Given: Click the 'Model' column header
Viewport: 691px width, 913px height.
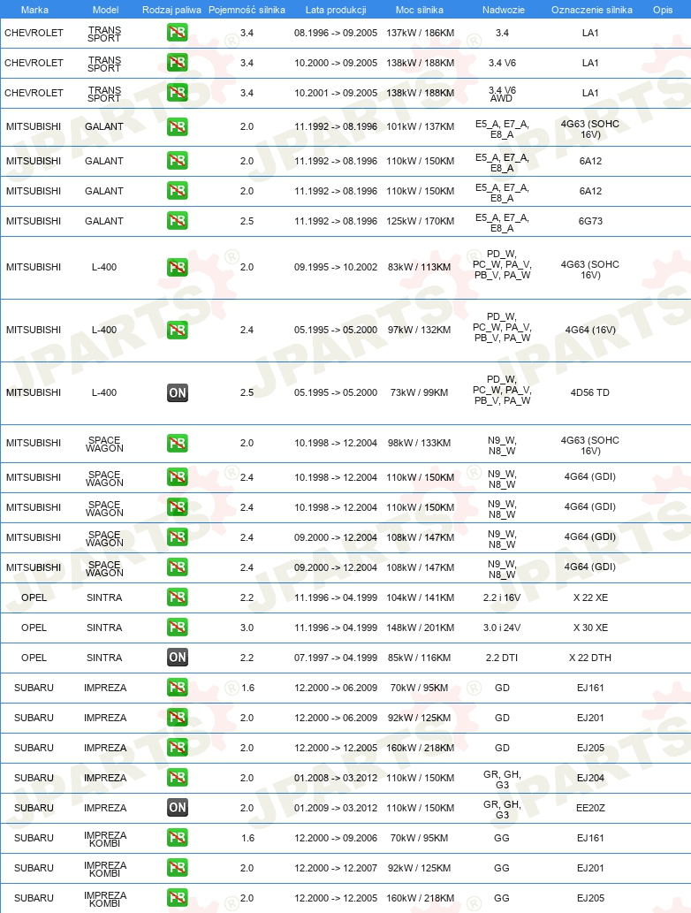Looking at the screenshot, I should tap(105, 10).
